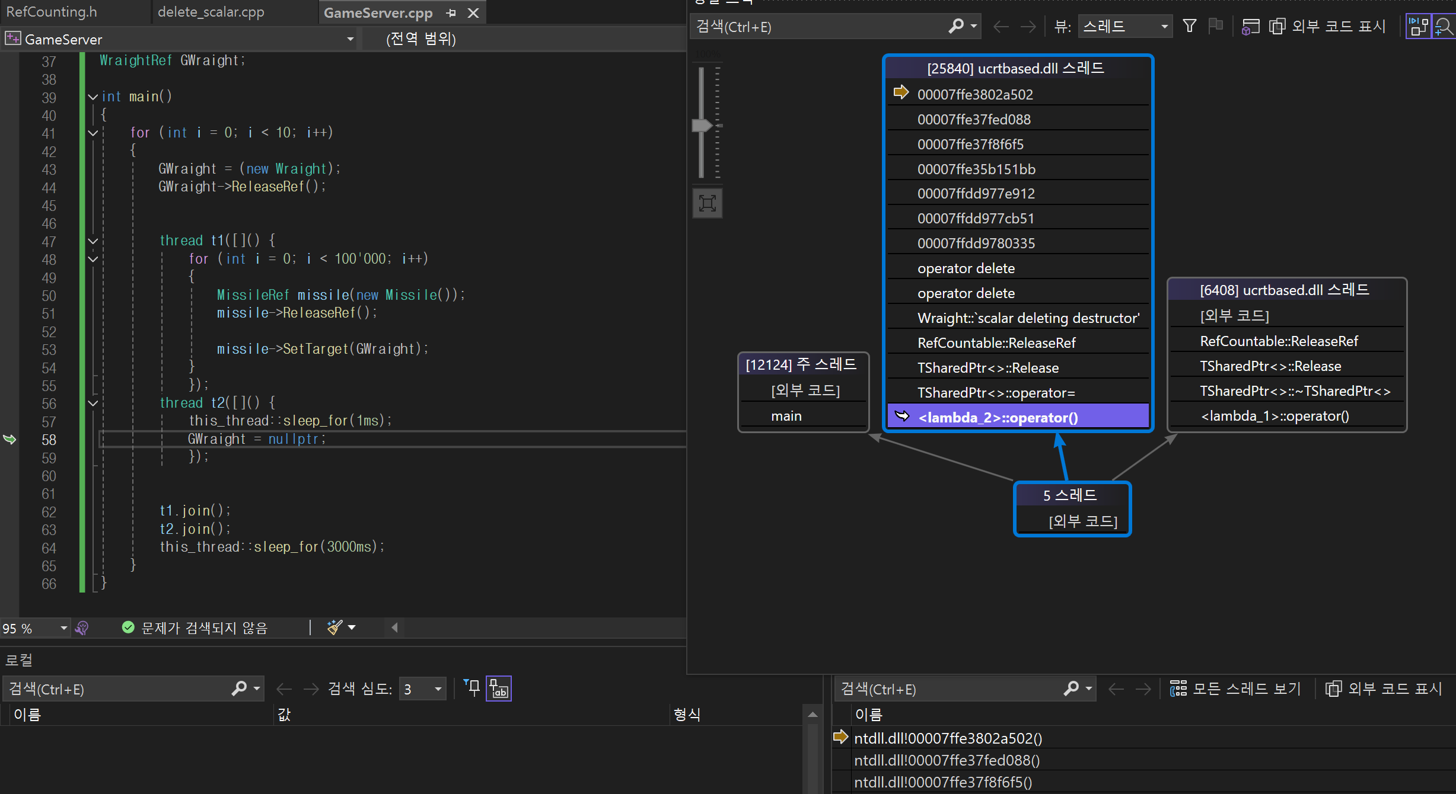Image resolution: width=1456 pixels, height=794 pixels.
Task: Click the fit-to-window zoom button
Action: tap(708, 203)
